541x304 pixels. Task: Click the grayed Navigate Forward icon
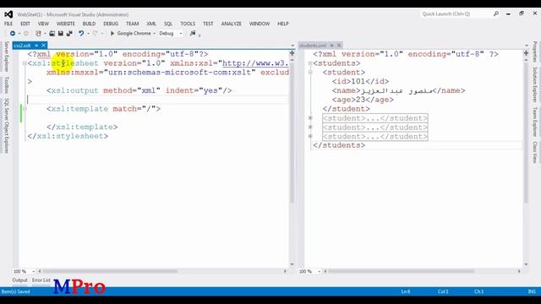26,34
